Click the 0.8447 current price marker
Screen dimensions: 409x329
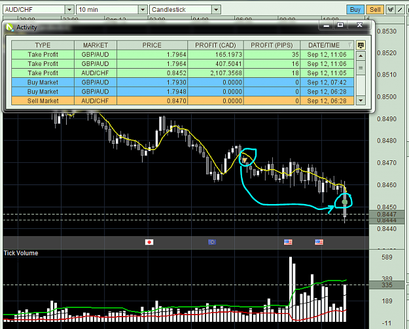(x=387, y=215)
